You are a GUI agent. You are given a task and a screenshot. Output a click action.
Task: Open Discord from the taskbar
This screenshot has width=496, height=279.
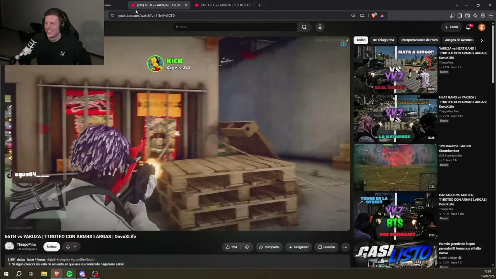point(82,274)
